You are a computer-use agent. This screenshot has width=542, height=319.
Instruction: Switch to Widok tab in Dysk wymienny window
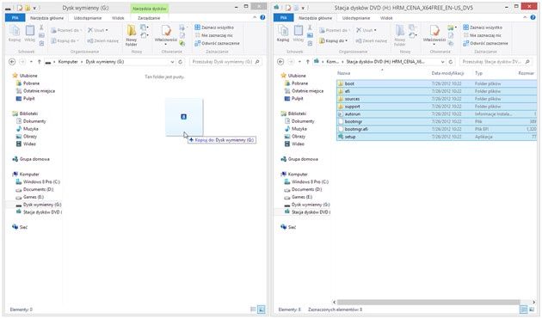[x=118, y=18]
